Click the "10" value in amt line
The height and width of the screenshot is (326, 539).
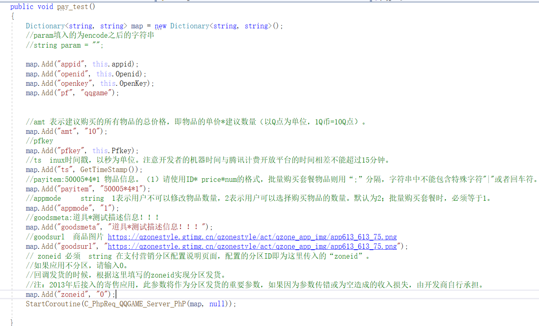(x=92, y=131)
